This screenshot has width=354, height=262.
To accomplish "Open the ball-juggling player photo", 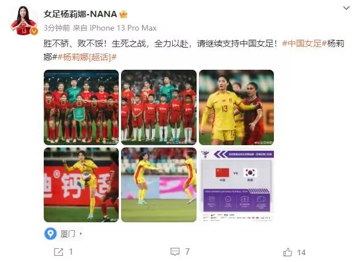I will click(81, 185).
